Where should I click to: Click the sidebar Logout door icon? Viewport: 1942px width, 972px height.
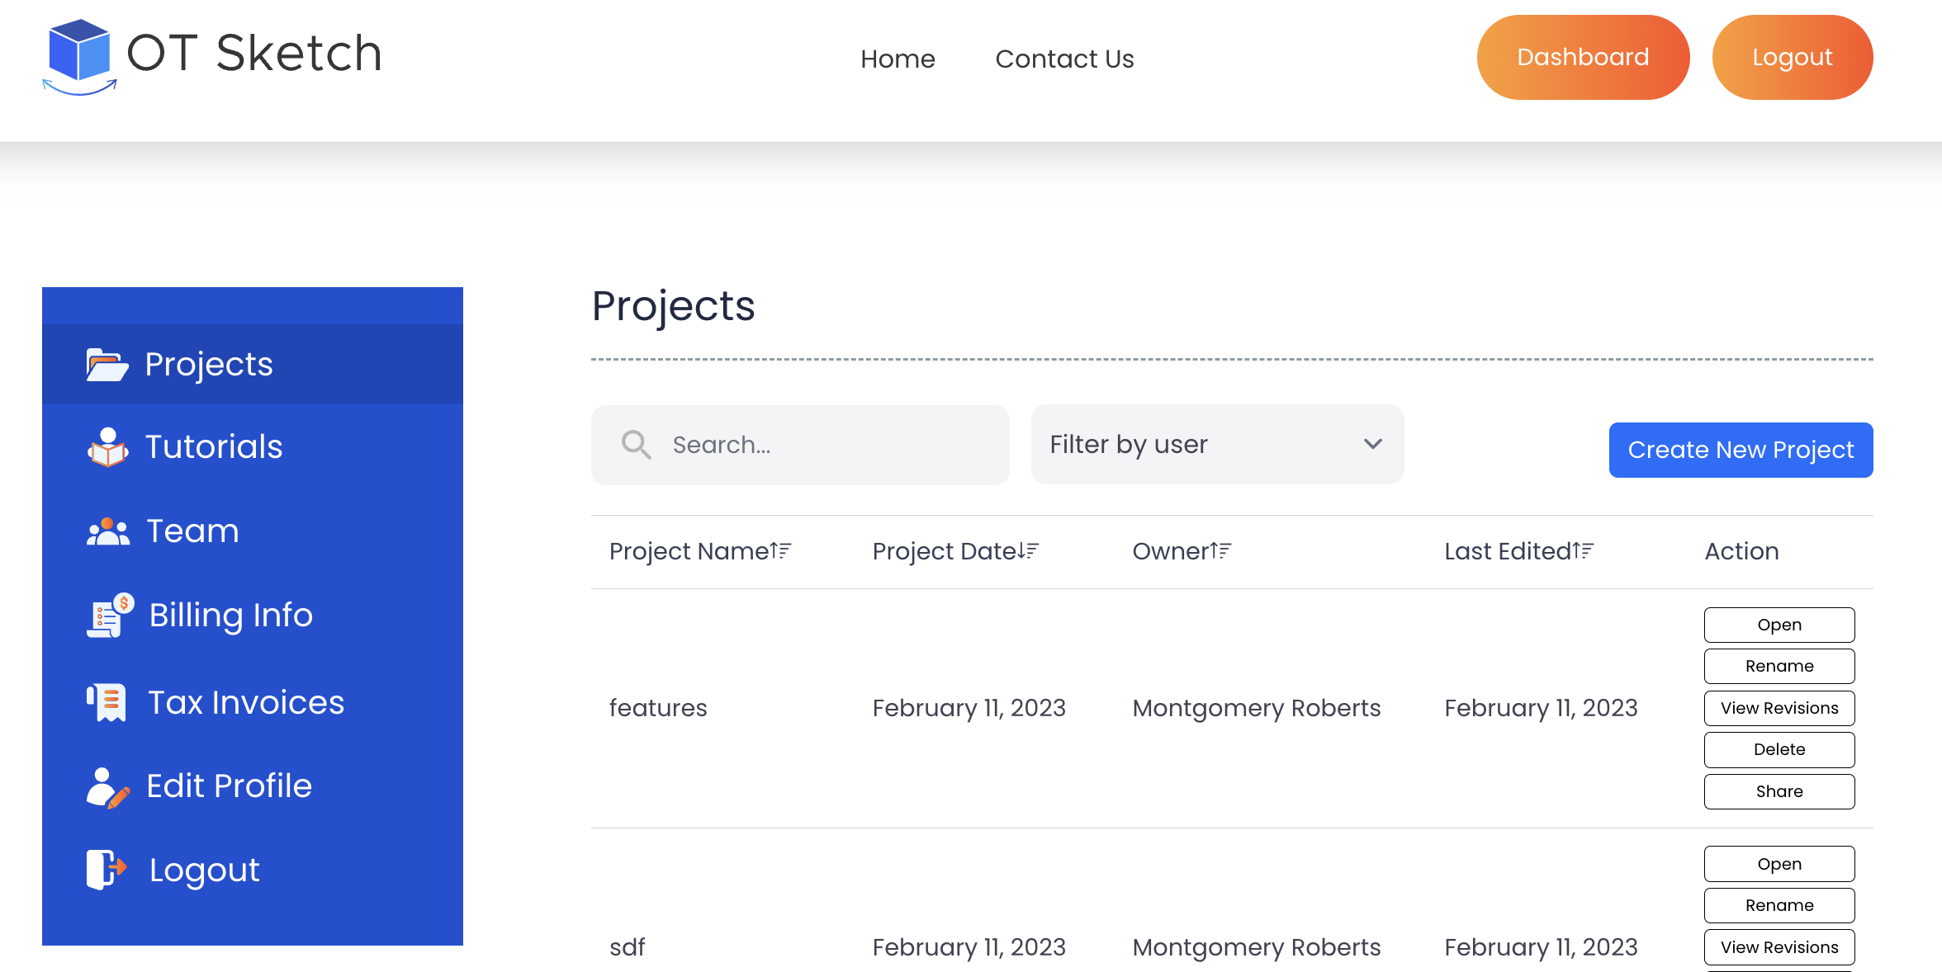pos(107,870)
